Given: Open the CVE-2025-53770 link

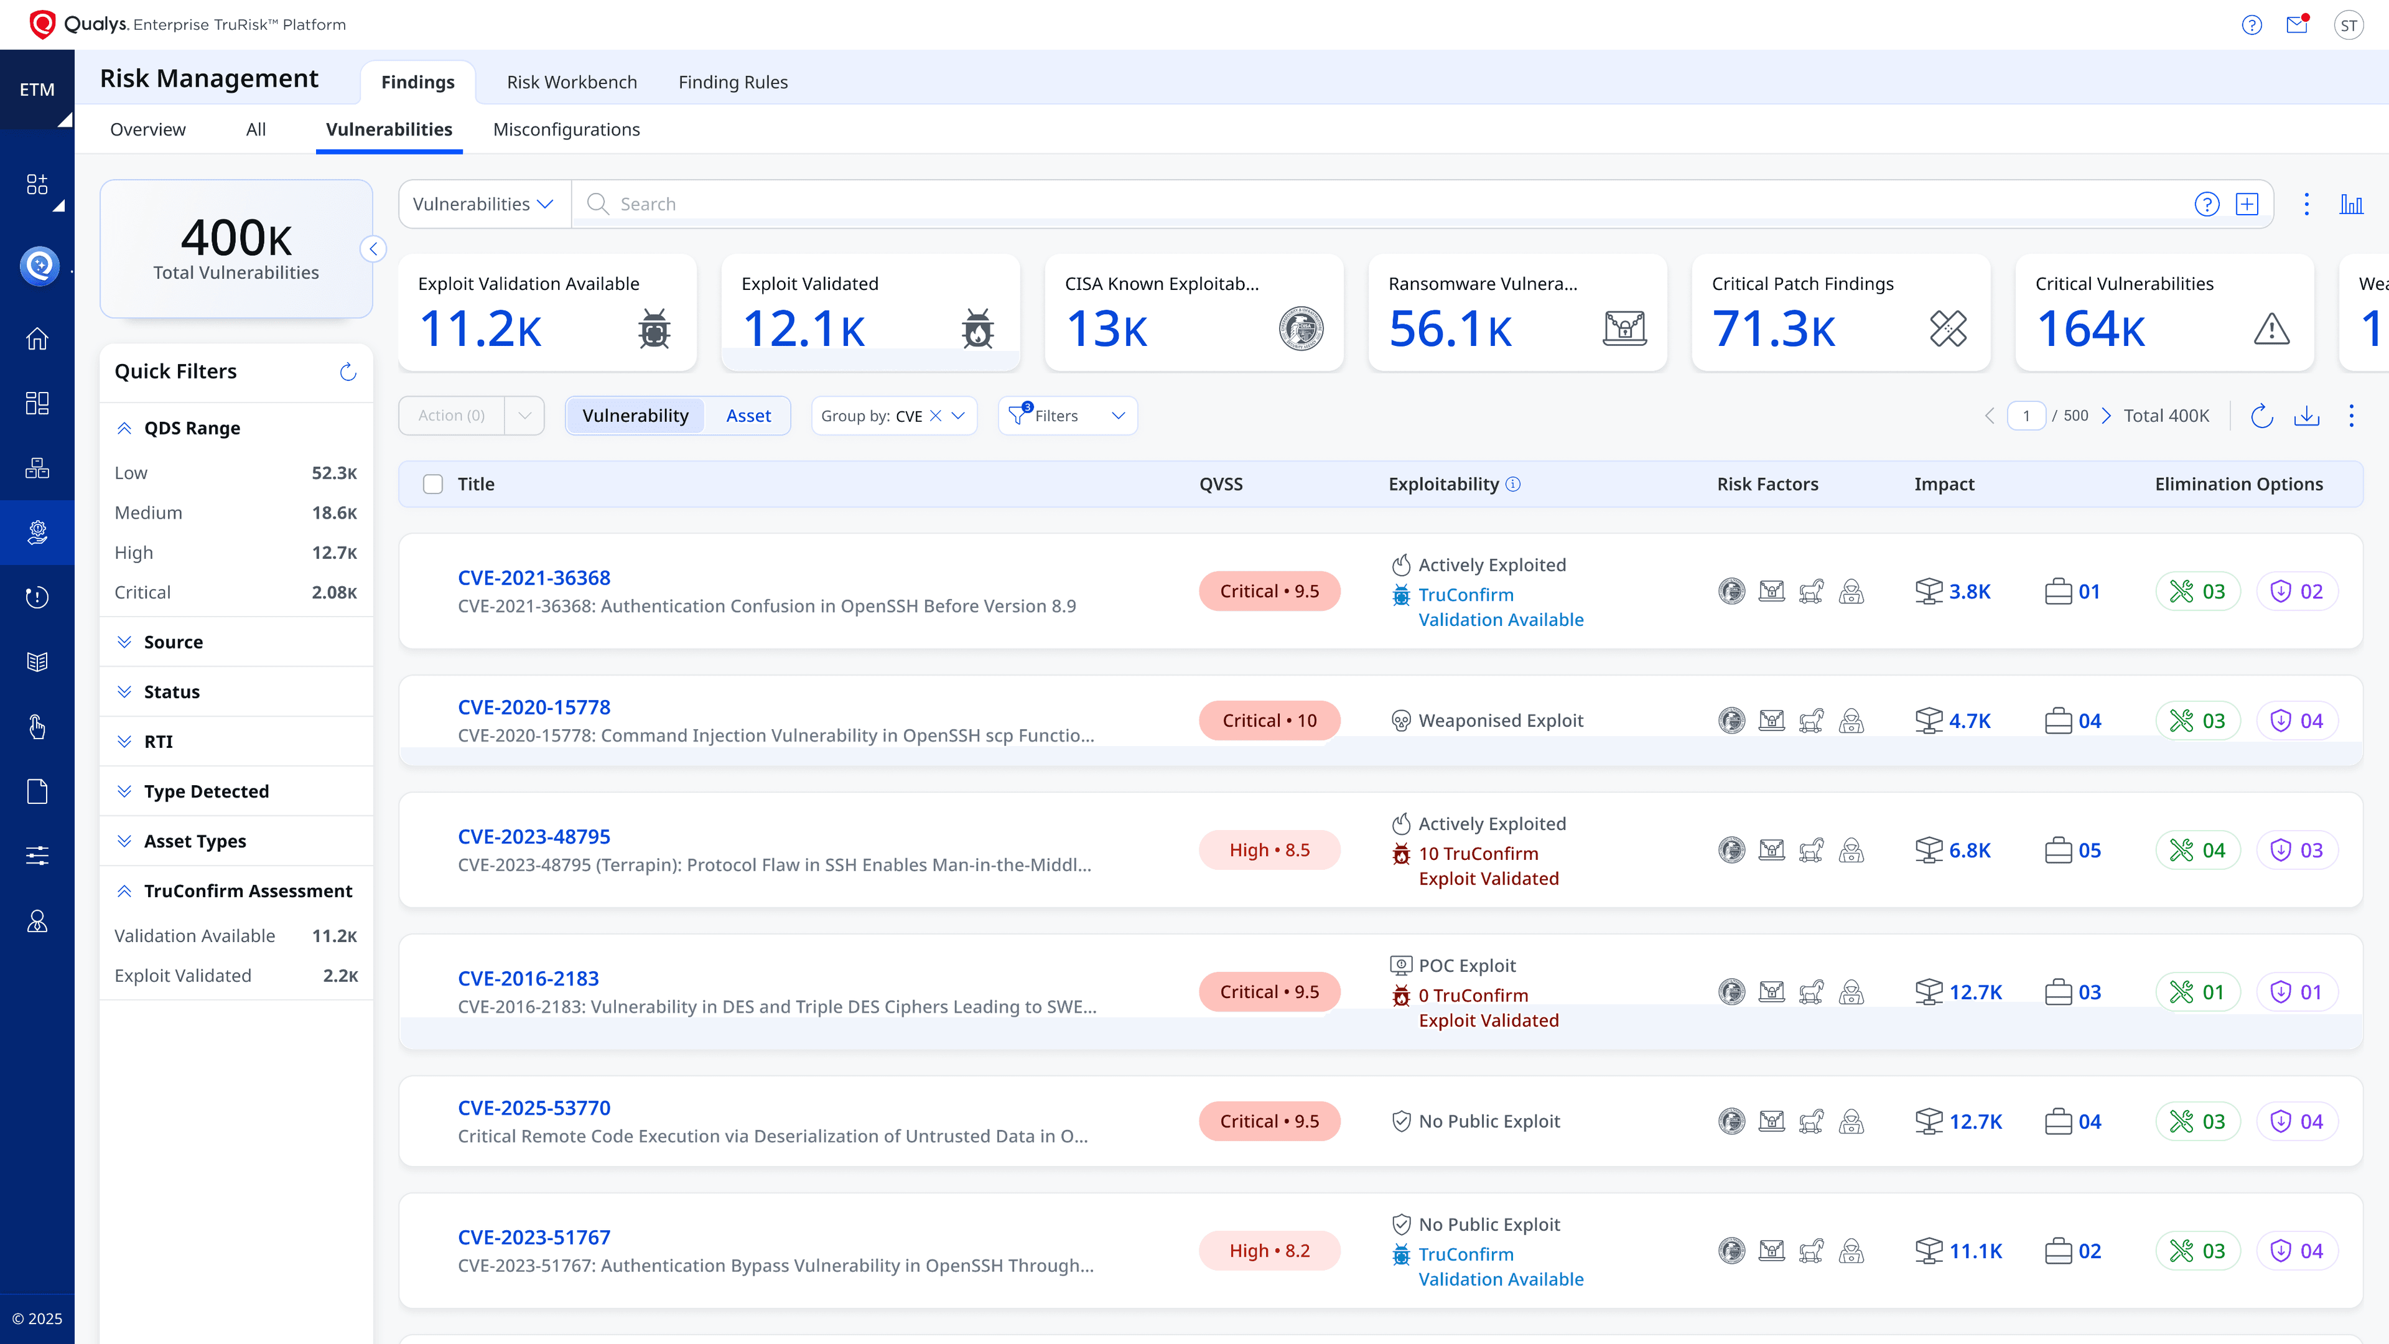Looking at the screenshot, I should (534, 1108).
